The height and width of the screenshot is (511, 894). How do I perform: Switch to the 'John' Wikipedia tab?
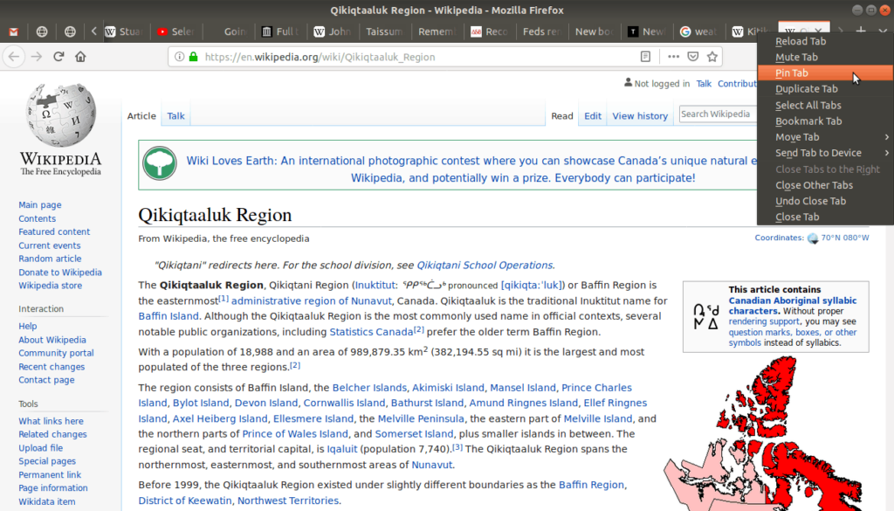(x=333, y=32)
